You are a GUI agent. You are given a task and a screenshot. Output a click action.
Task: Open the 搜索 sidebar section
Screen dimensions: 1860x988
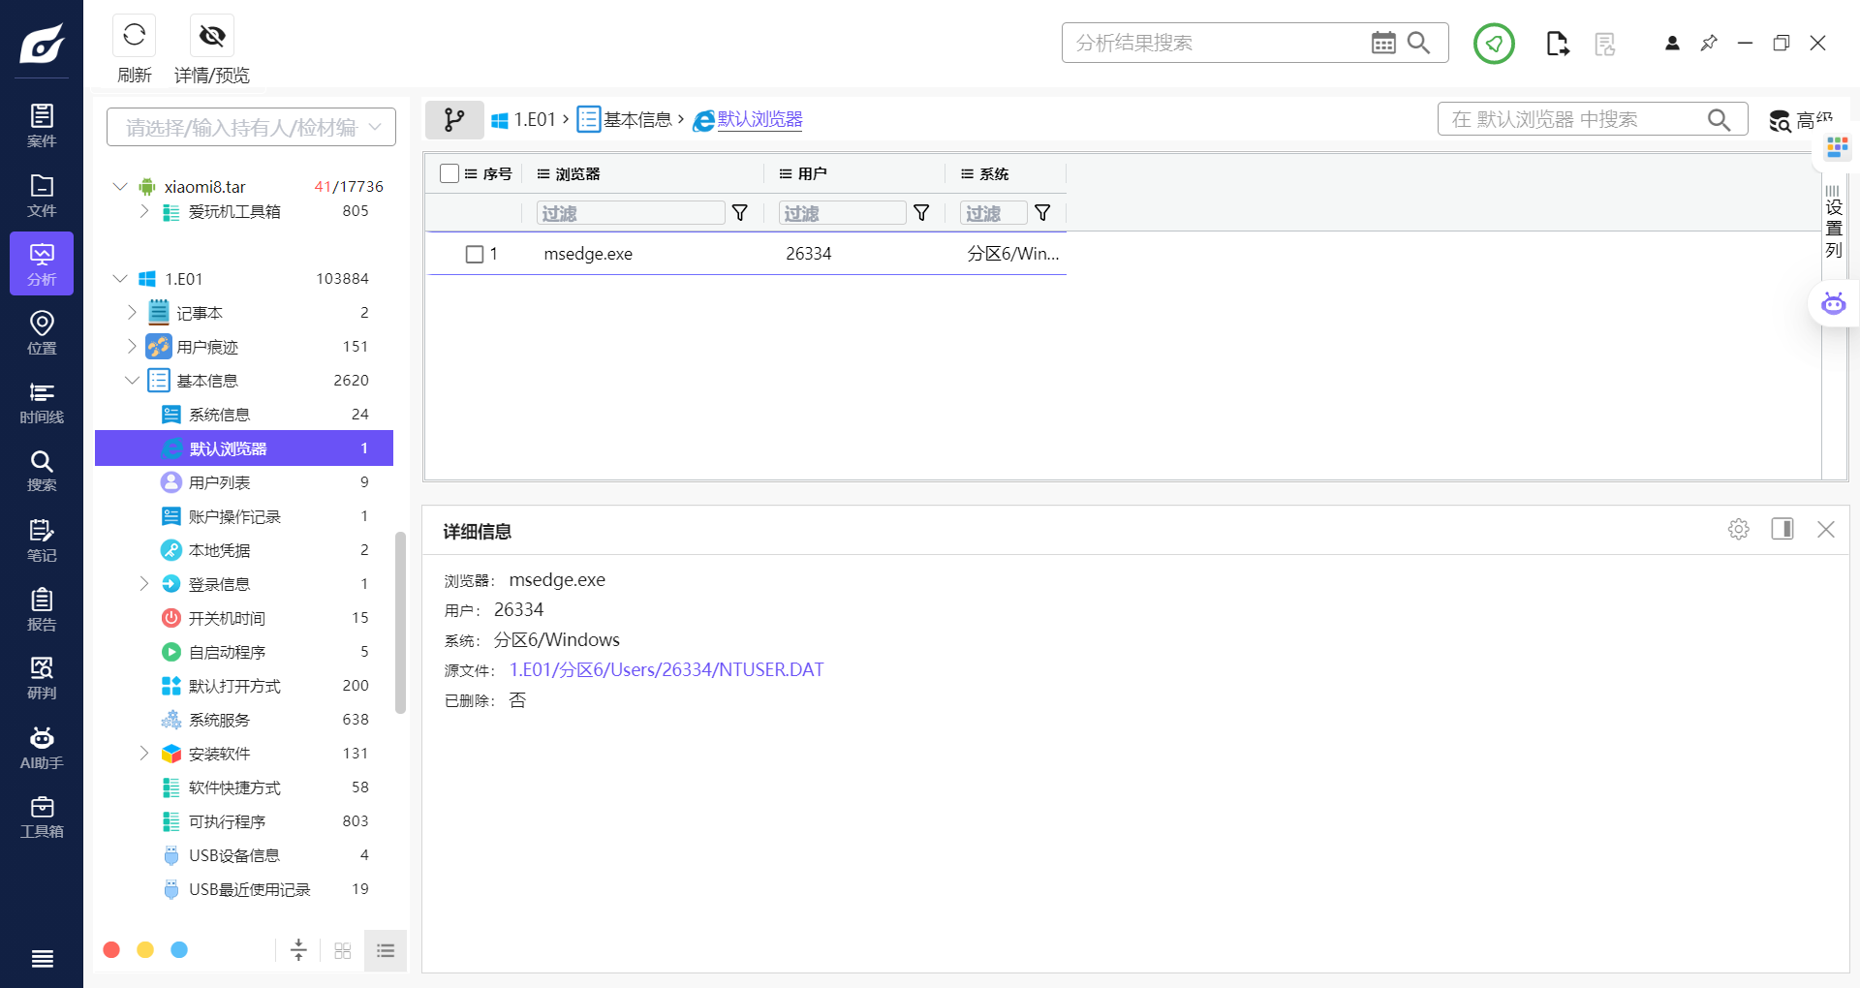click(x=42, y=471)
